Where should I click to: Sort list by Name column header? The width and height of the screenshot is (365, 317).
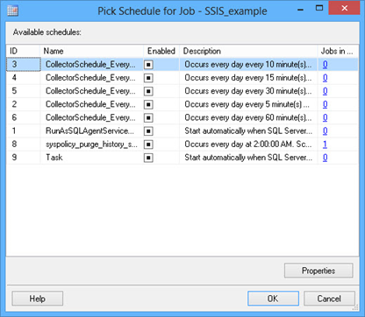tap(91, 51)
